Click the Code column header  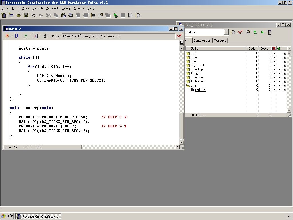(x=252, y=48)
